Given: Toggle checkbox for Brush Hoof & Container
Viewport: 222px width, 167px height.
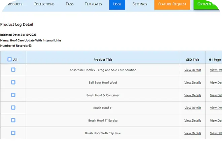Looking at the screenshot, I should 13,95.
